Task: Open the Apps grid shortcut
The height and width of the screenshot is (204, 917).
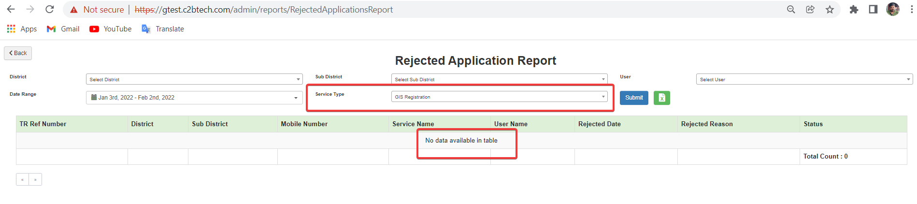Action: click(22, 29)
